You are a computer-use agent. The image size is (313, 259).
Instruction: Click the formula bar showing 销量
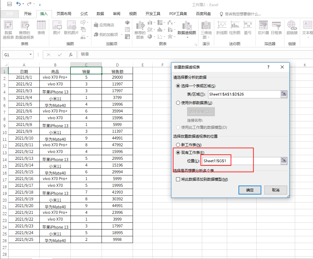point(195,54)
